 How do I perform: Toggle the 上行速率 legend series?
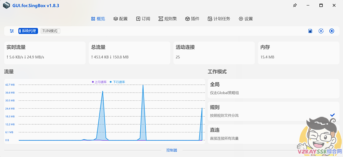99,82
